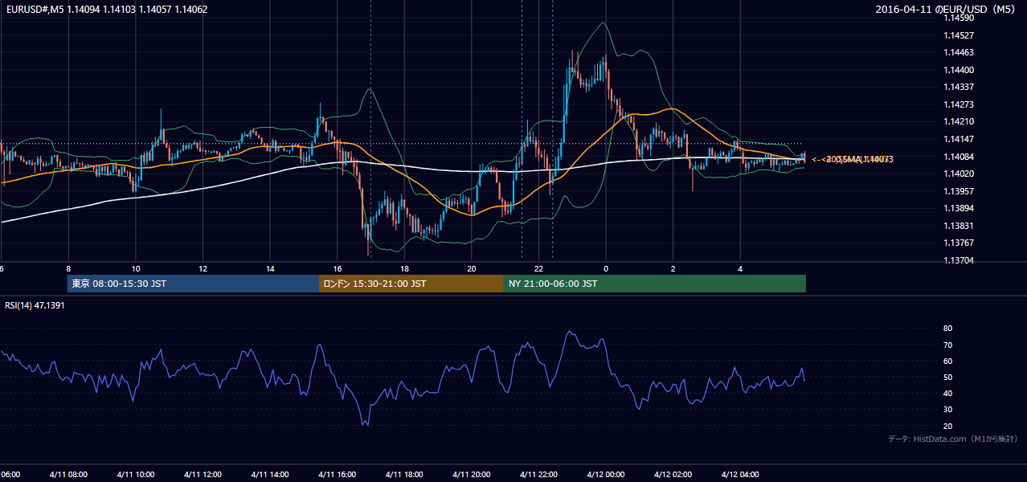Image resolution: width=1027 pixels, height=482 pixels.
Task: Click the 1.14210 price axis label
Action: tap(959, 121)
